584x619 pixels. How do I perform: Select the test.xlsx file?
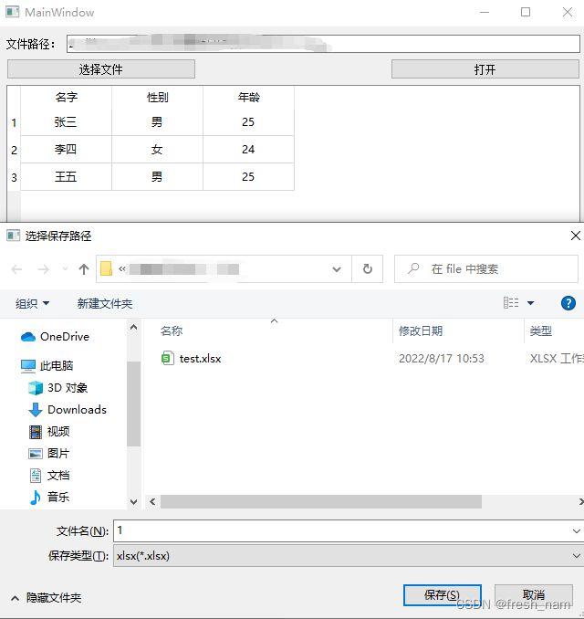200,359
